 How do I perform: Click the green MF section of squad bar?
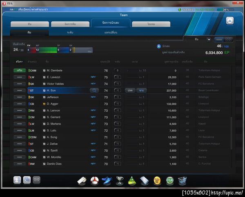(46, 50)
